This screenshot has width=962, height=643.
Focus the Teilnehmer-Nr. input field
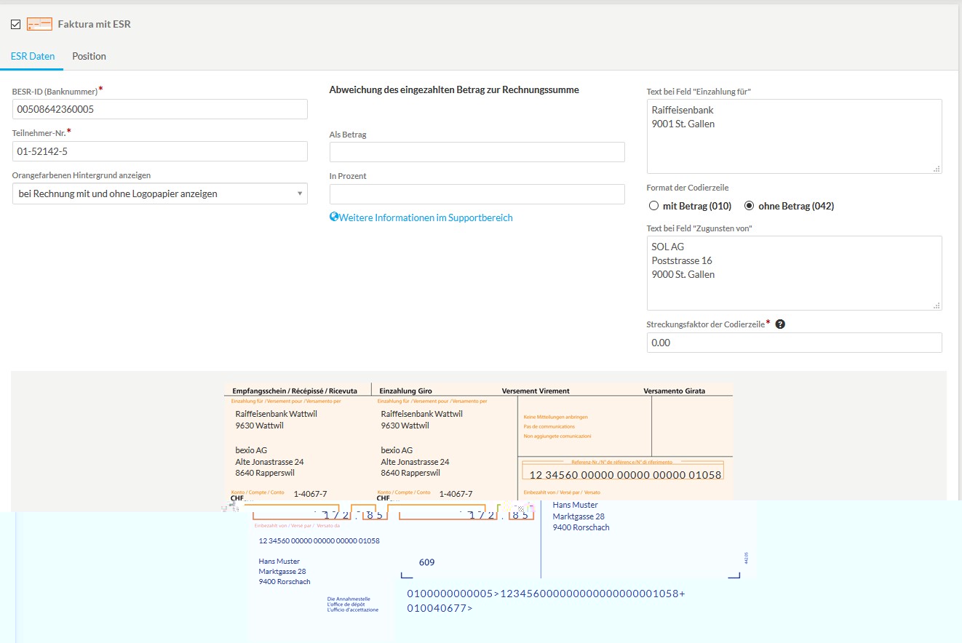tap(159, 151)
